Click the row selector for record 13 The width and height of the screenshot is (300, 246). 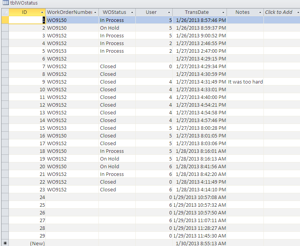click(5, 112)
